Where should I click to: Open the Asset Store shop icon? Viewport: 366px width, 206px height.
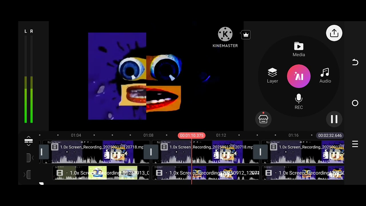[263, 119]
